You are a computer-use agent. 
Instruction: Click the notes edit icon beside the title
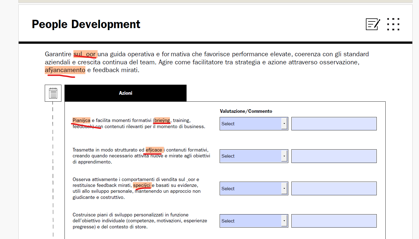373,24
